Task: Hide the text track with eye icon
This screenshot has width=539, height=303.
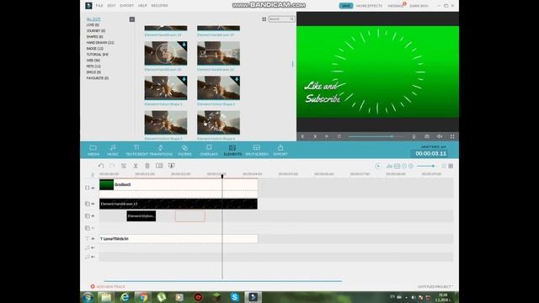Action: (93, 238)
